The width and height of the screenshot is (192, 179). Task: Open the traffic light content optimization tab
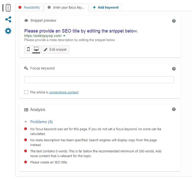pyautogui.click(x=8, y=8)
